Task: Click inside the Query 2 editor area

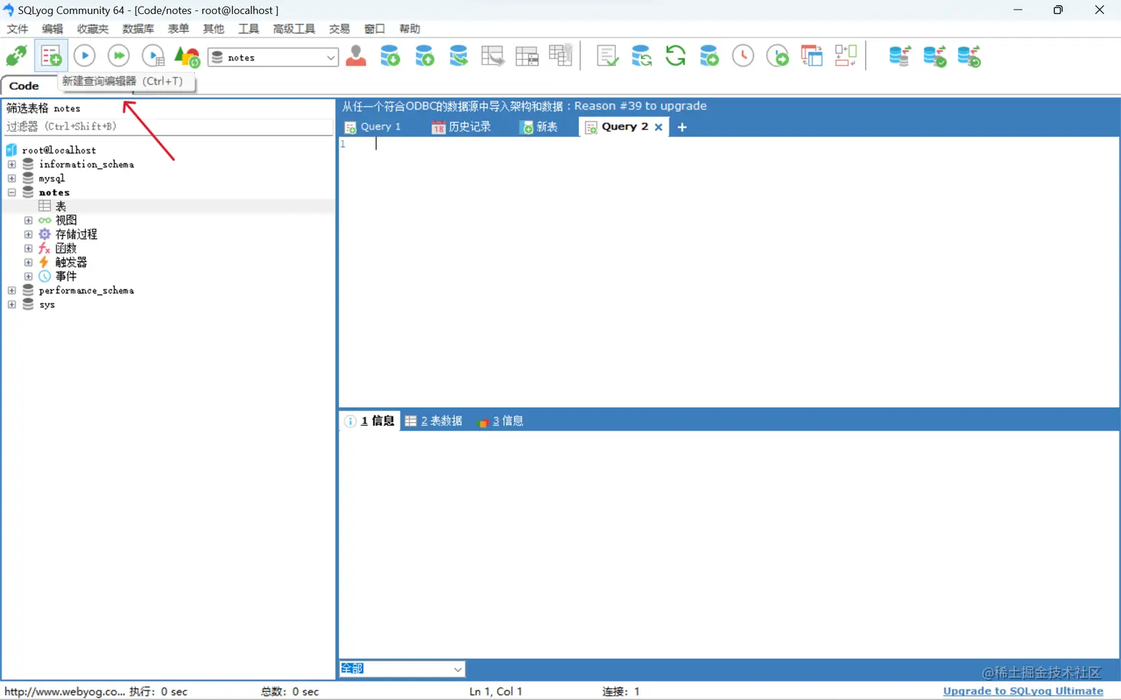Action: pyautogui.click(x=729, y=271)
